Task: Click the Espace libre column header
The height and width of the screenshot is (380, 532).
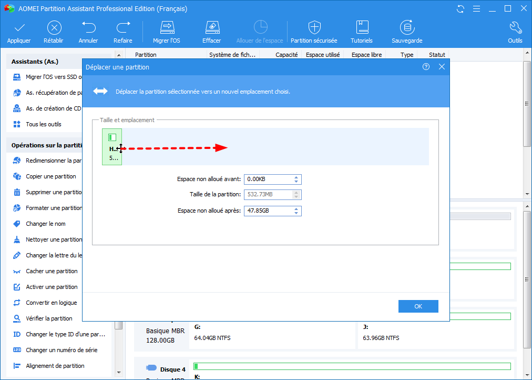Action: pos(366,55)
